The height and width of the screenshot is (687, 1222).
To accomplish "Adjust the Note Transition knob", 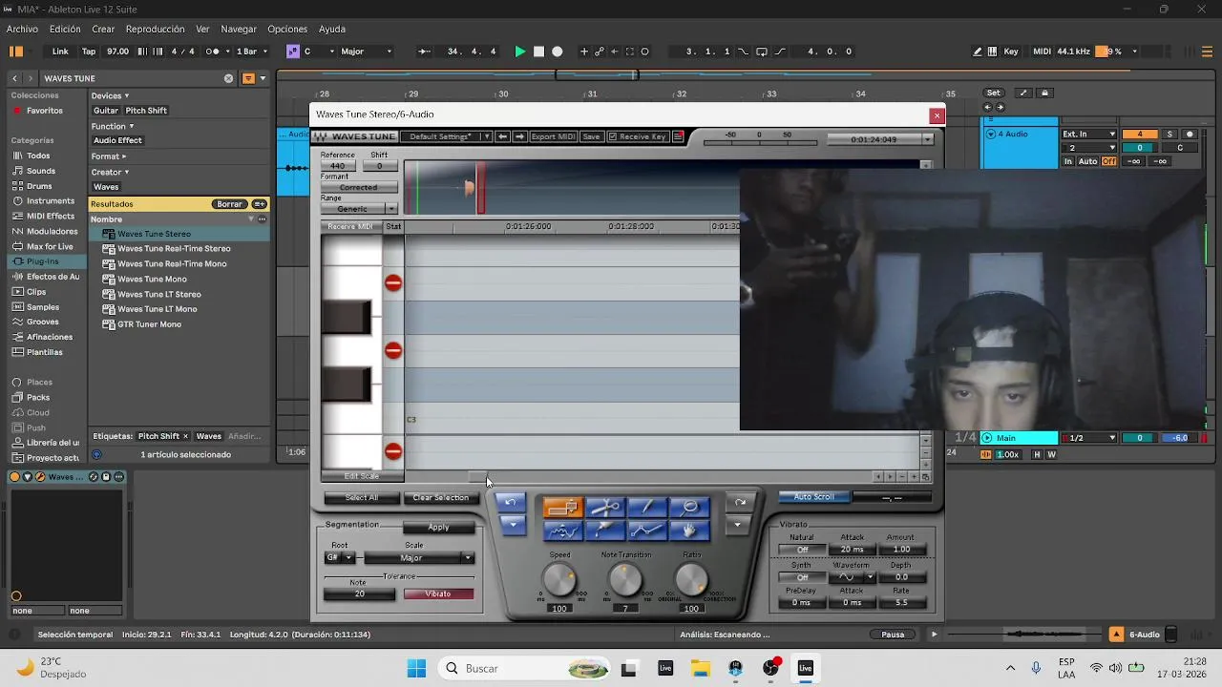I will click(625, 579).
